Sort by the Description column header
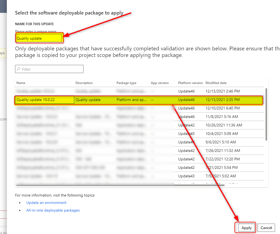This screenshot has width=280, height=234. coord(84,83)
